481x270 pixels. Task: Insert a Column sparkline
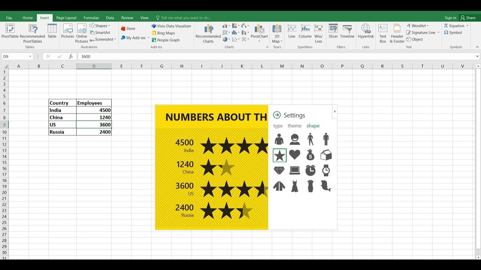pos(305,31)
